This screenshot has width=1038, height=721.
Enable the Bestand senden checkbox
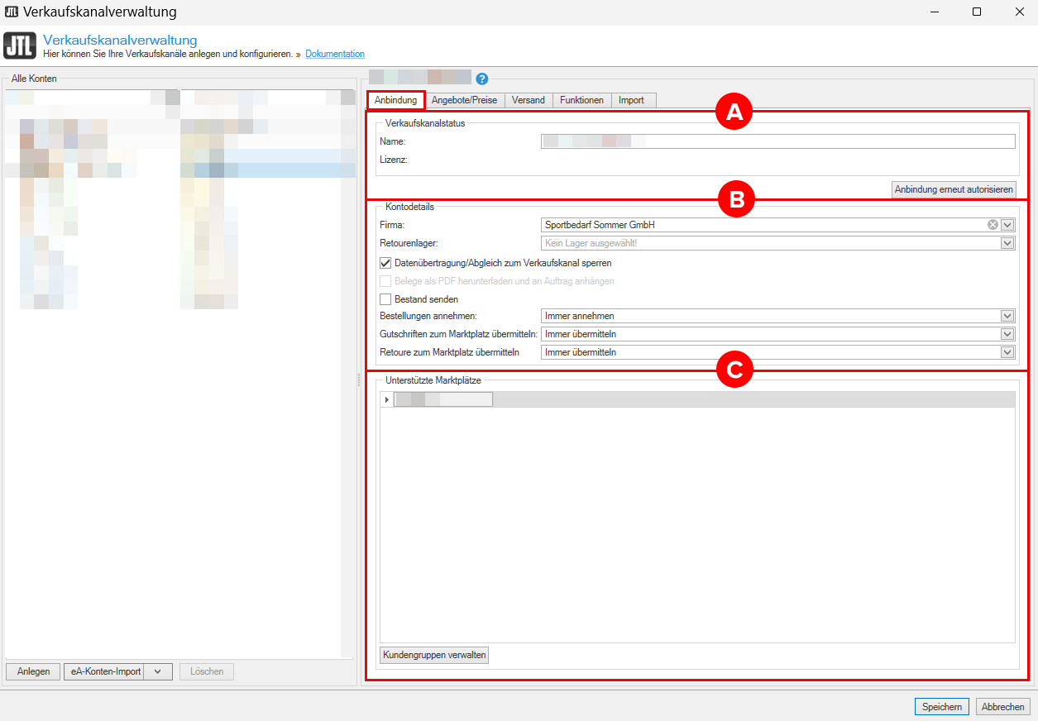(x=385, y=299)
